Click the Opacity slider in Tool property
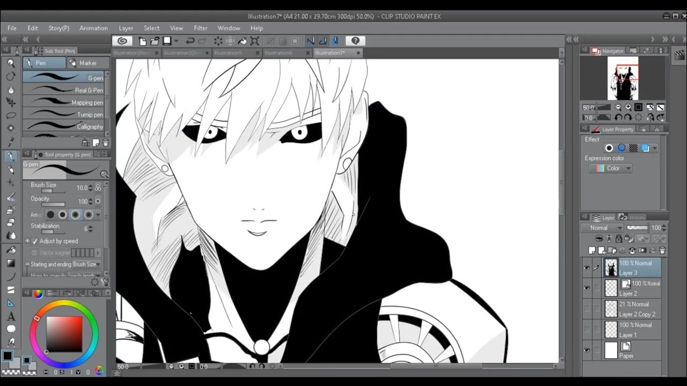 [x=53, y=204]
